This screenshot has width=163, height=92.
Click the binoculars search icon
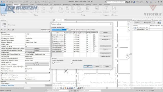click(127, 2)
